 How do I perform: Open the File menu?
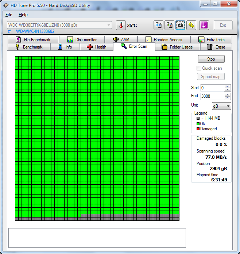click(9, 15)
